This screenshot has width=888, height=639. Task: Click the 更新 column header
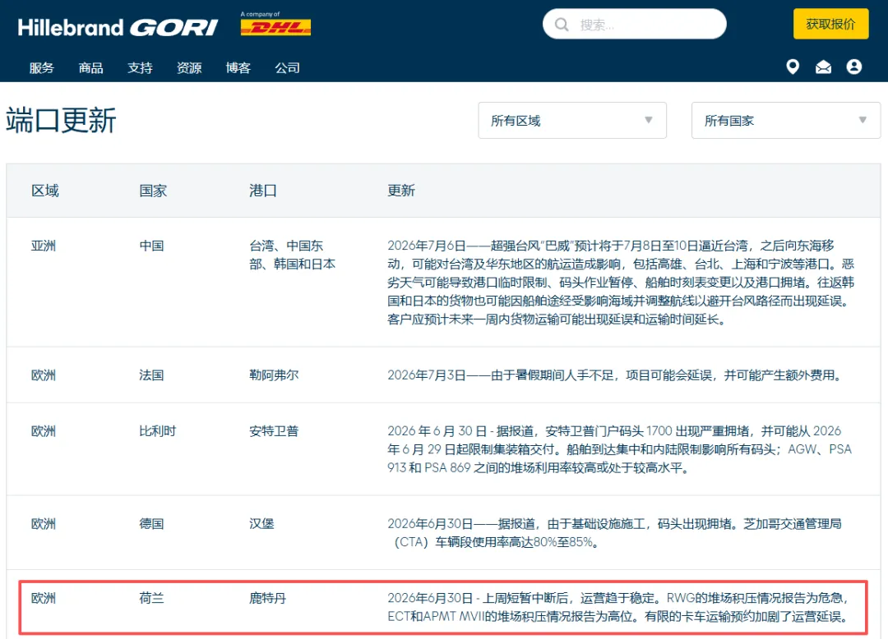[401, 191]
